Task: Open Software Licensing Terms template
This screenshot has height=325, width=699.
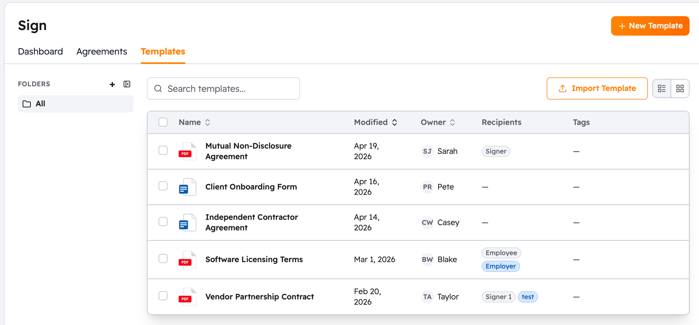Action: pyautogui.click(x=254, y=260)
